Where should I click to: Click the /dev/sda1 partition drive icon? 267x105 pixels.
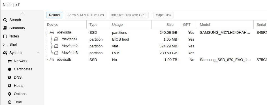click(56, 39)
